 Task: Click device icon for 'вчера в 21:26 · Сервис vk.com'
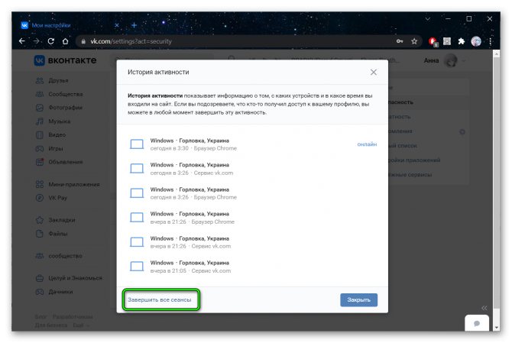pos(137,242)
